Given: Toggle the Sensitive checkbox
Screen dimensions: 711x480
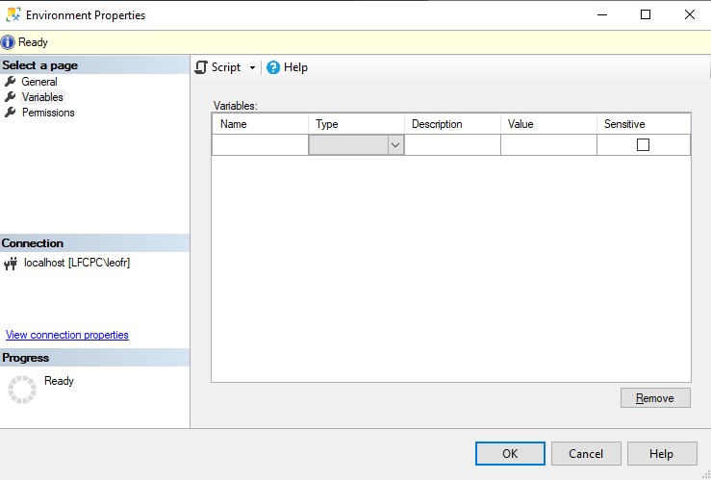Looking at the screenshot, I should coord(643,145).
